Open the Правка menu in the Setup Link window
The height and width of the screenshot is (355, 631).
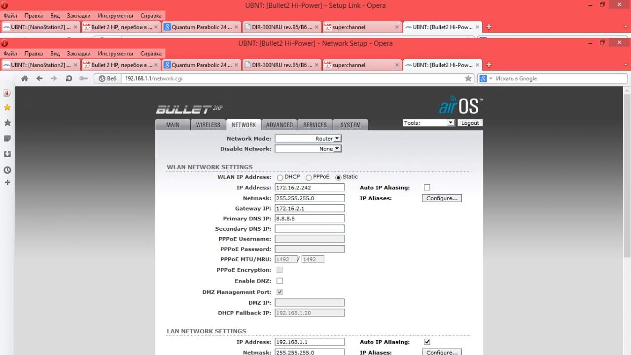click(x=34, y=16)
